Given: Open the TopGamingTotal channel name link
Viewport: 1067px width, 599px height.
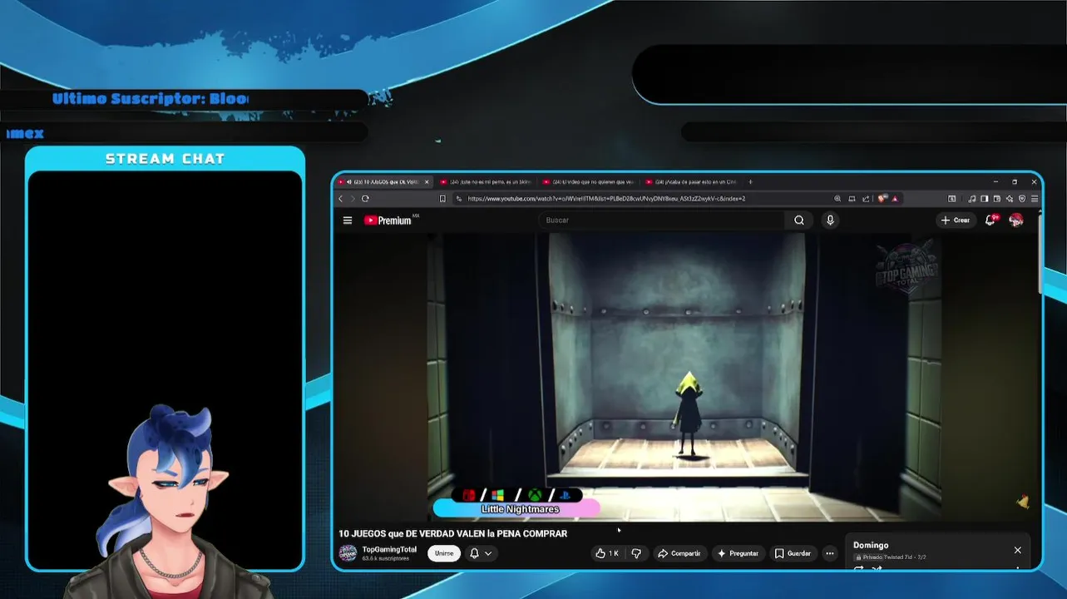Looking at the screenshot, I should click(389, 549).
